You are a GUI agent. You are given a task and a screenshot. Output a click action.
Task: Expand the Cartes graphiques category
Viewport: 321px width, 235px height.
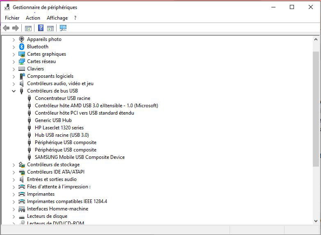[14, 54]
